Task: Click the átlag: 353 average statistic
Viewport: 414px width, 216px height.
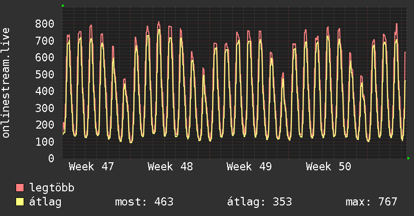Action: [x=259, y=202]
